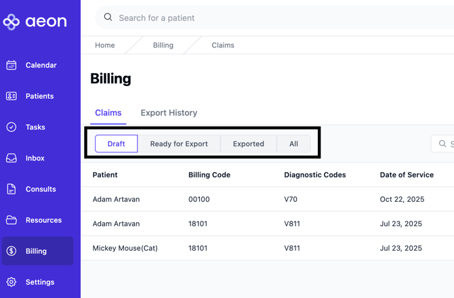
Task: Focus the Search for a patient field
Action: pyautogui.click(x=271, y=18)
